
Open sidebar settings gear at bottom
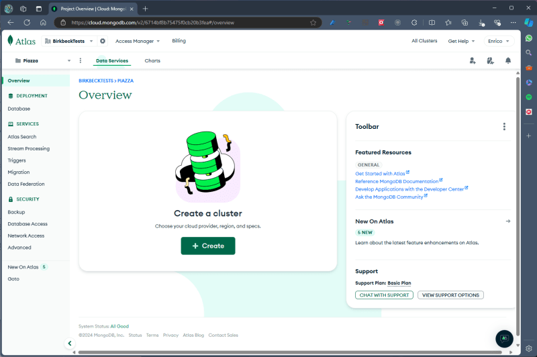tap(529, 348)
